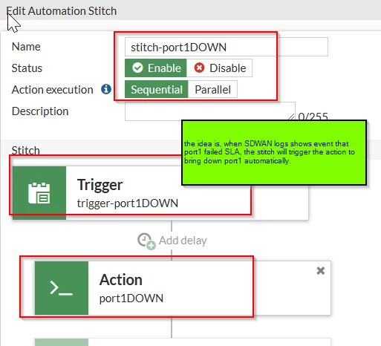Click the Add delay clock icon

(x=146, y=241)
